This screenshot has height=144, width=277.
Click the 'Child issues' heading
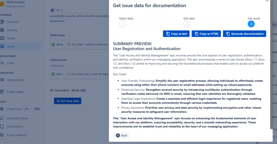tap(57, 35)
